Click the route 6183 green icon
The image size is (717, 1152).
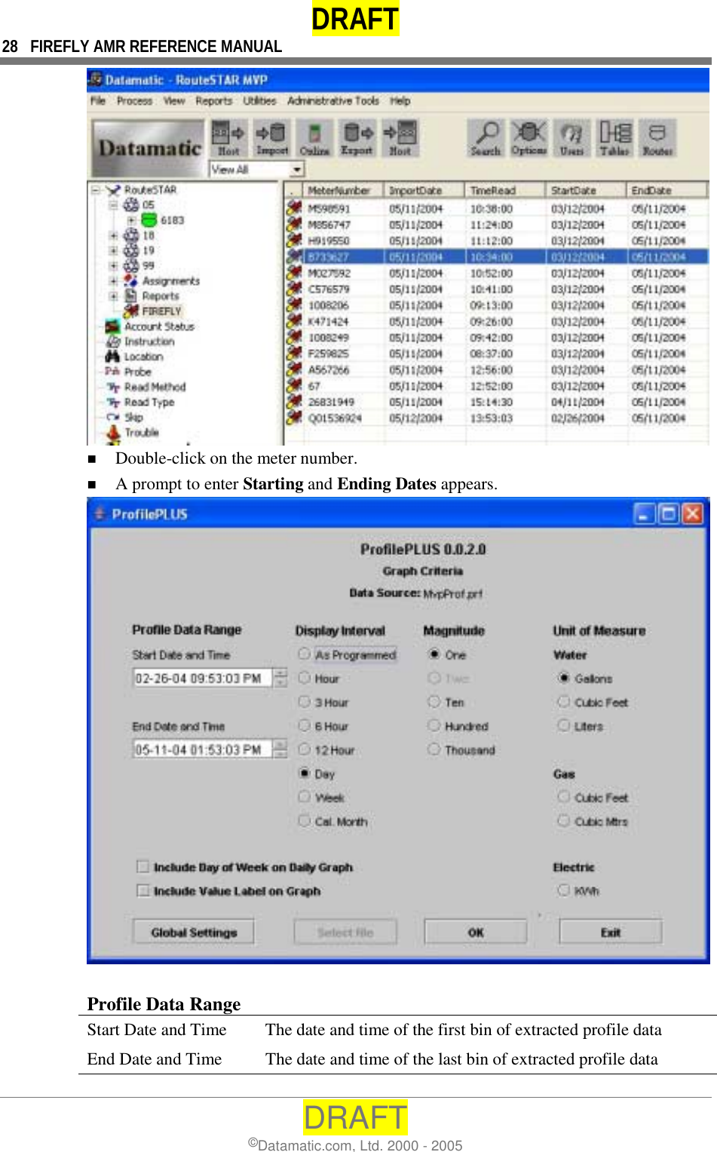tap(149, 220)
